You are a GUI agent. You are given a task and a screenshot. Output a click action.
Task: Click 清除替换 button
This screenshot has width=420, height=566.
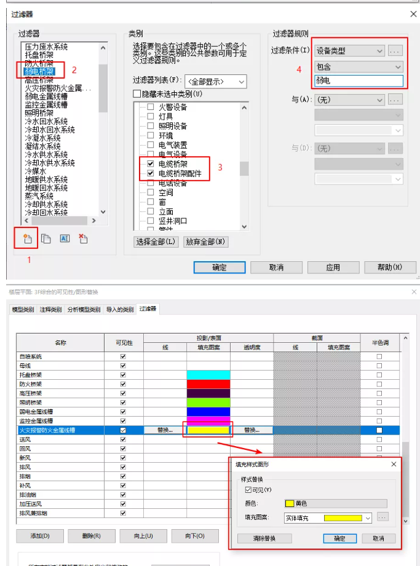point(264,538)
